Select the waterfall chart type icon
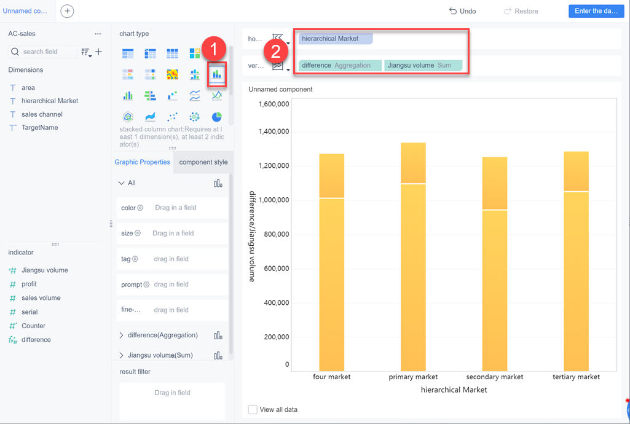 pyautogui.click(x=172, y=96)
